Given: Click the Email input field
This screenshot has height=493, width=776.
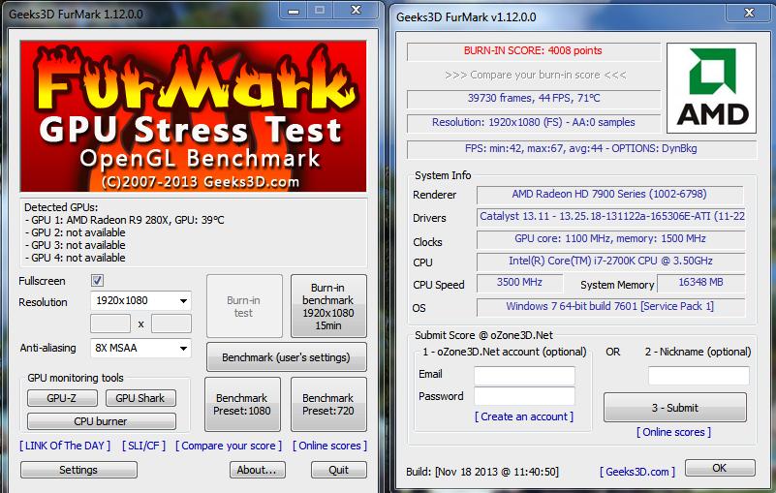Looking at the screenshot, I should (x=524, y=375).
